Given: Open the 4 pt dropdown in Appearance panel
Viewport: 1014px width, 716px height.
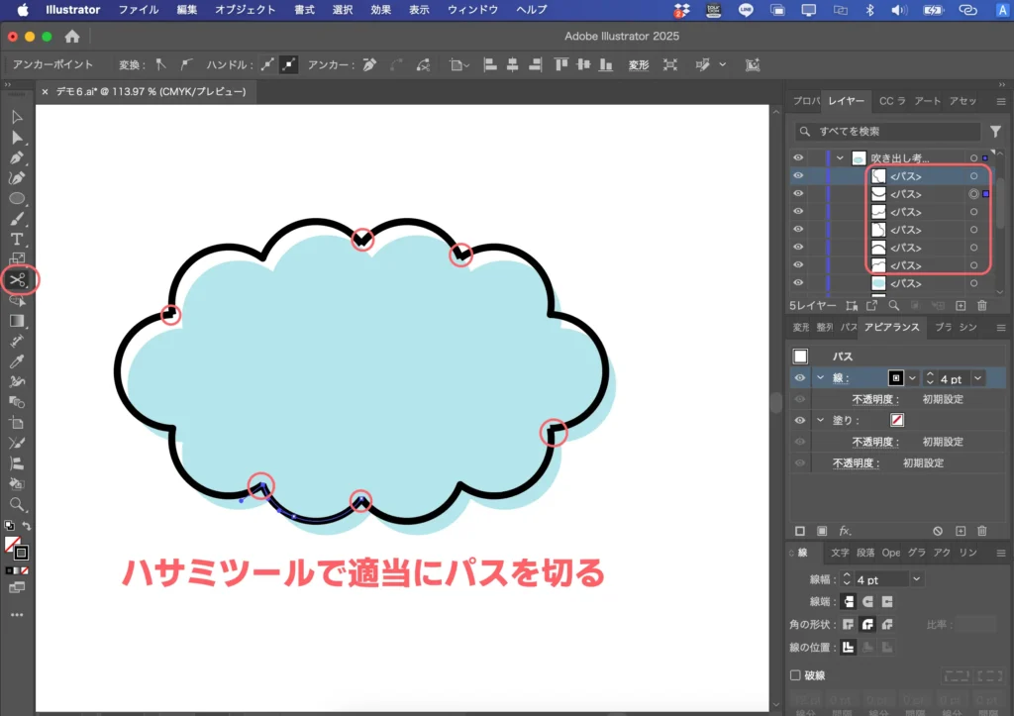Looking at the screenshot, I should [x=977, y=377].
